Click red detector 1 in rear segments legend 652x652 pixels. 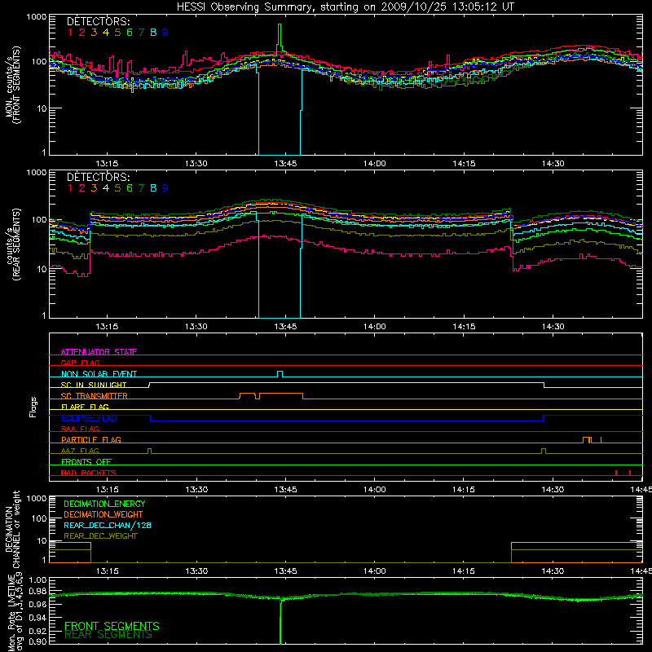pos(70,188)
